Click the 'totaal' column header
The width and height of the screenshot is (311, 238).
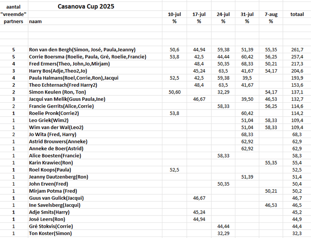[x=297, y=14]
